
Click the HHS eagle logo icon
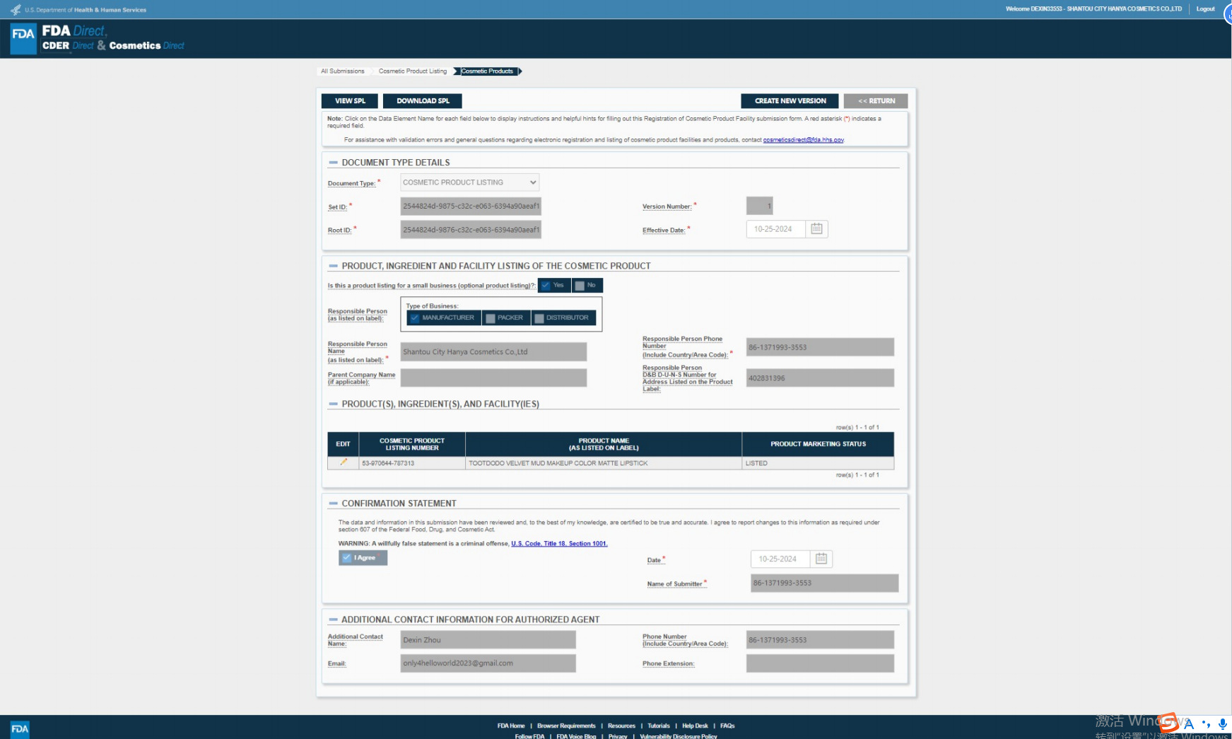(x=16, y=10)
